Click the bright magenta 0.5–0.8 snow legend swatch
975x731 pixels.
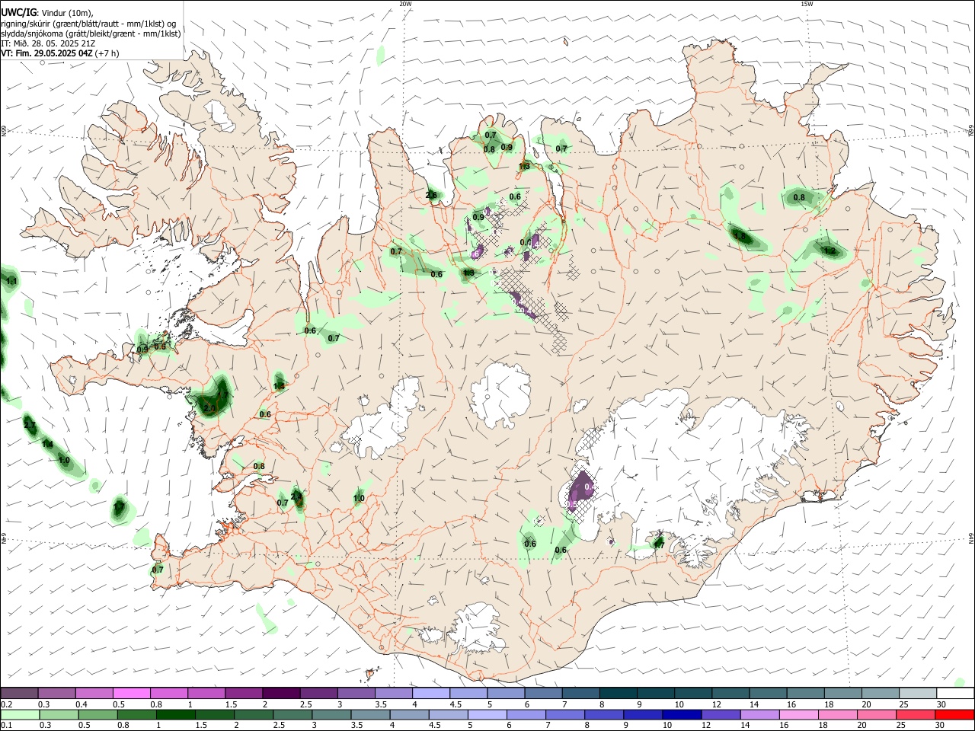coord(132,693)
